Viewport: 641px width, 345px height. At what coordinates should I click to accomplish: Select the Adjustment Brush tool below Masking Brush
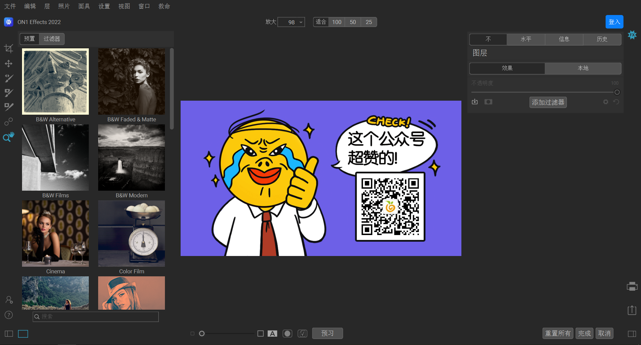point(9,92)
